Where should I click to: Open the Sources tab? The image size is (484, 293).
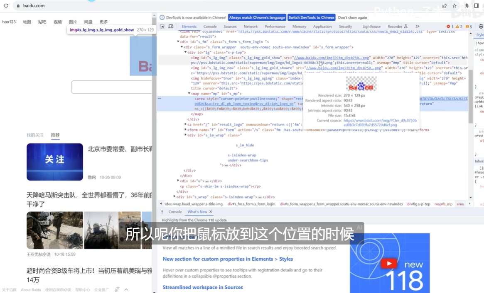click(230, 27)
